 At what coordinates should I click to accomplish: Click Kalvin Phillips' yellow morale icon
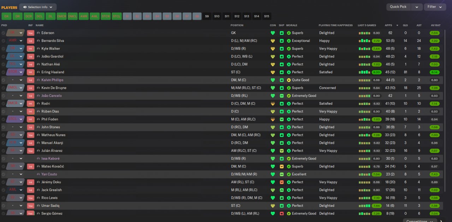[x=289, y=80]
